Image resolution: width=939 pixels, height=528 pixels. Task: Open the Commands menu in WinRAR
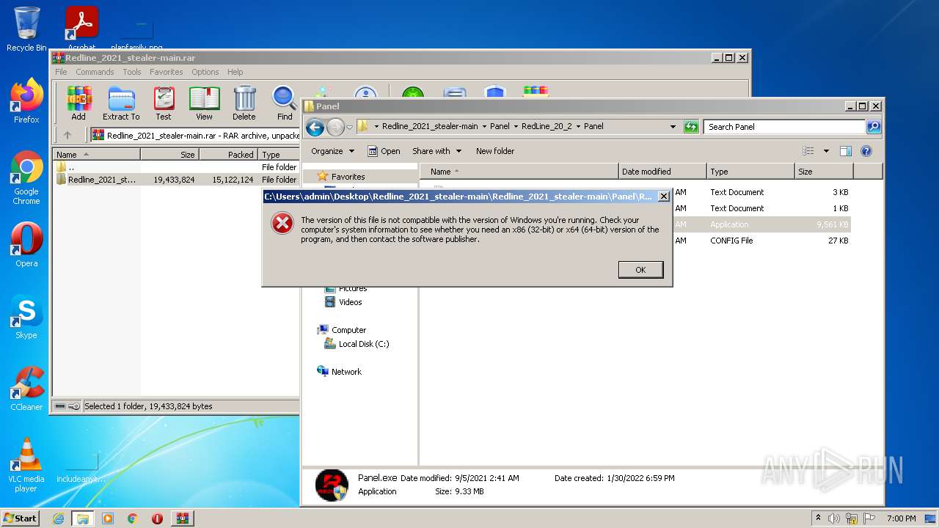pos(95,72)
